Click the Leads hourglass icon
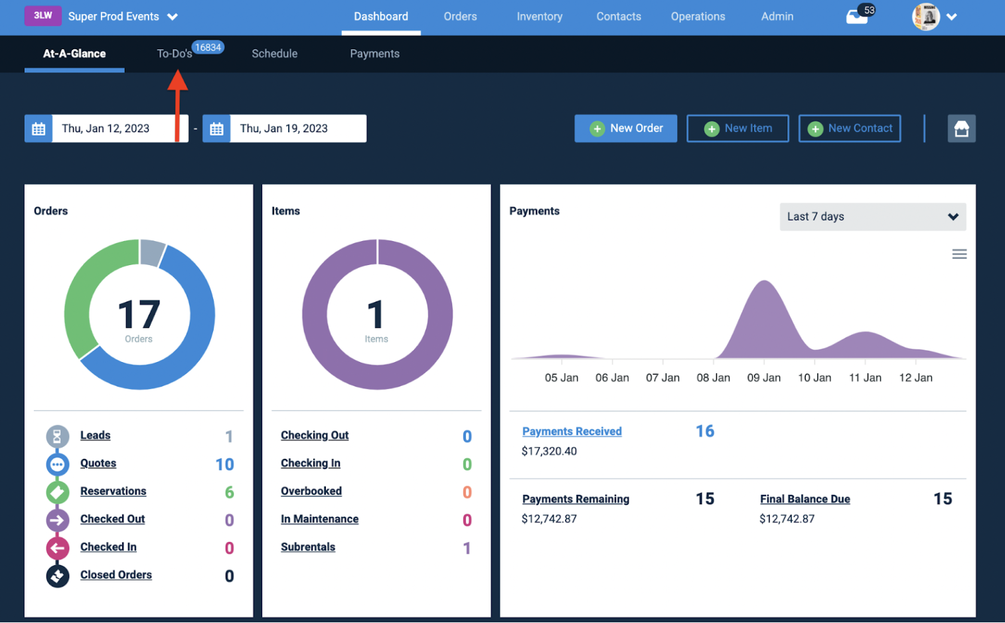The image size is (1005, 623). pyautogui.click(x=58, y=436)
